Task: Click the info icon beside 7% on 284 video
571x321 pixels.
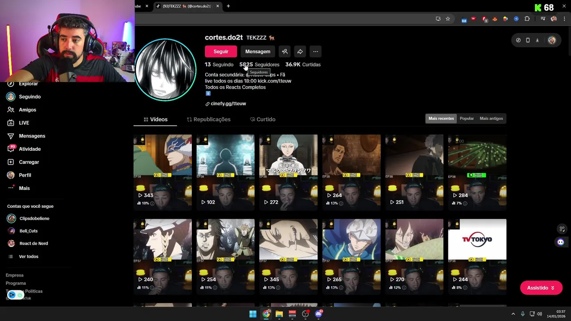Action: point(465,203)
